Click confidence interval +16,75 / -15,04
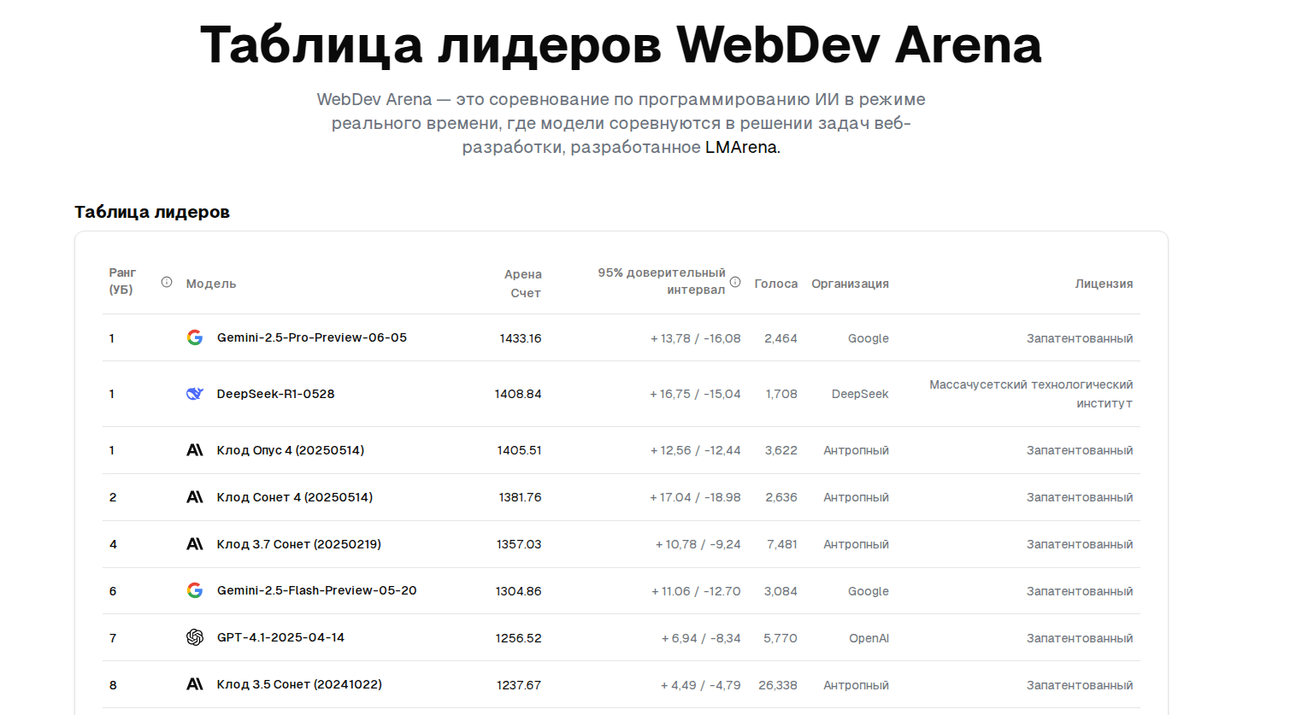Image resolution: width=1290 pixels, height=715 pixels. 695,394
